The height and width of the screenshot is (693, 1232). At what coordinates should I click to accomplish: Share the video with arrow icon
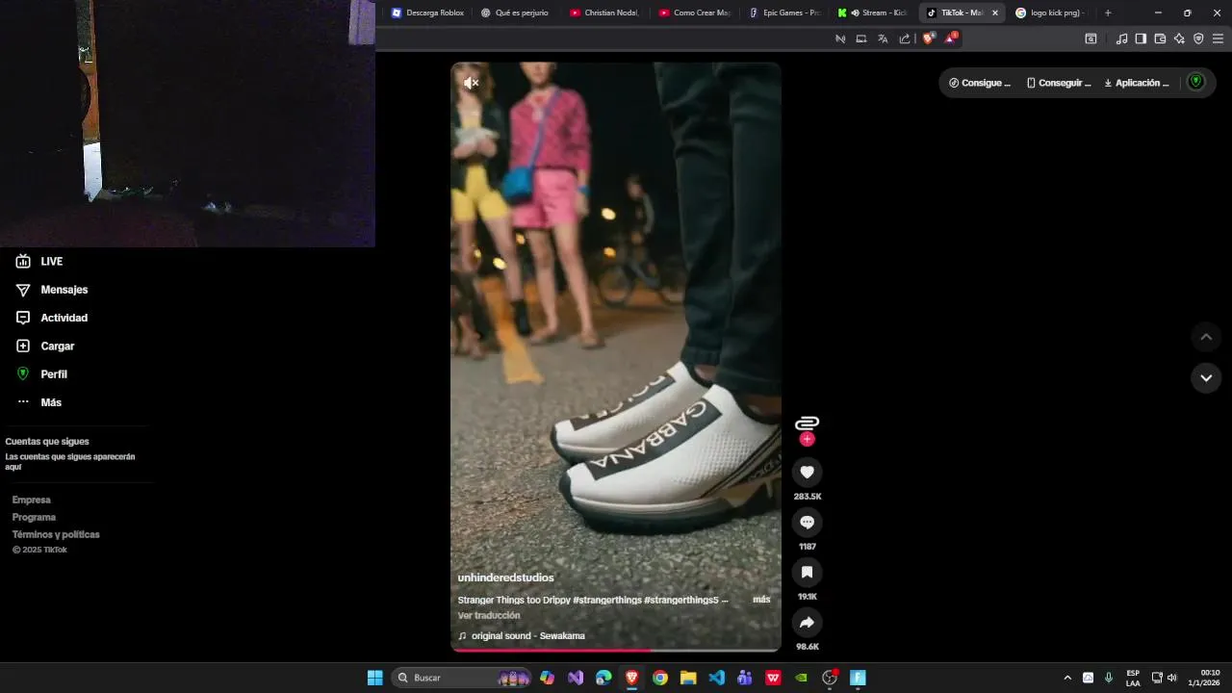tap(807, 622)
